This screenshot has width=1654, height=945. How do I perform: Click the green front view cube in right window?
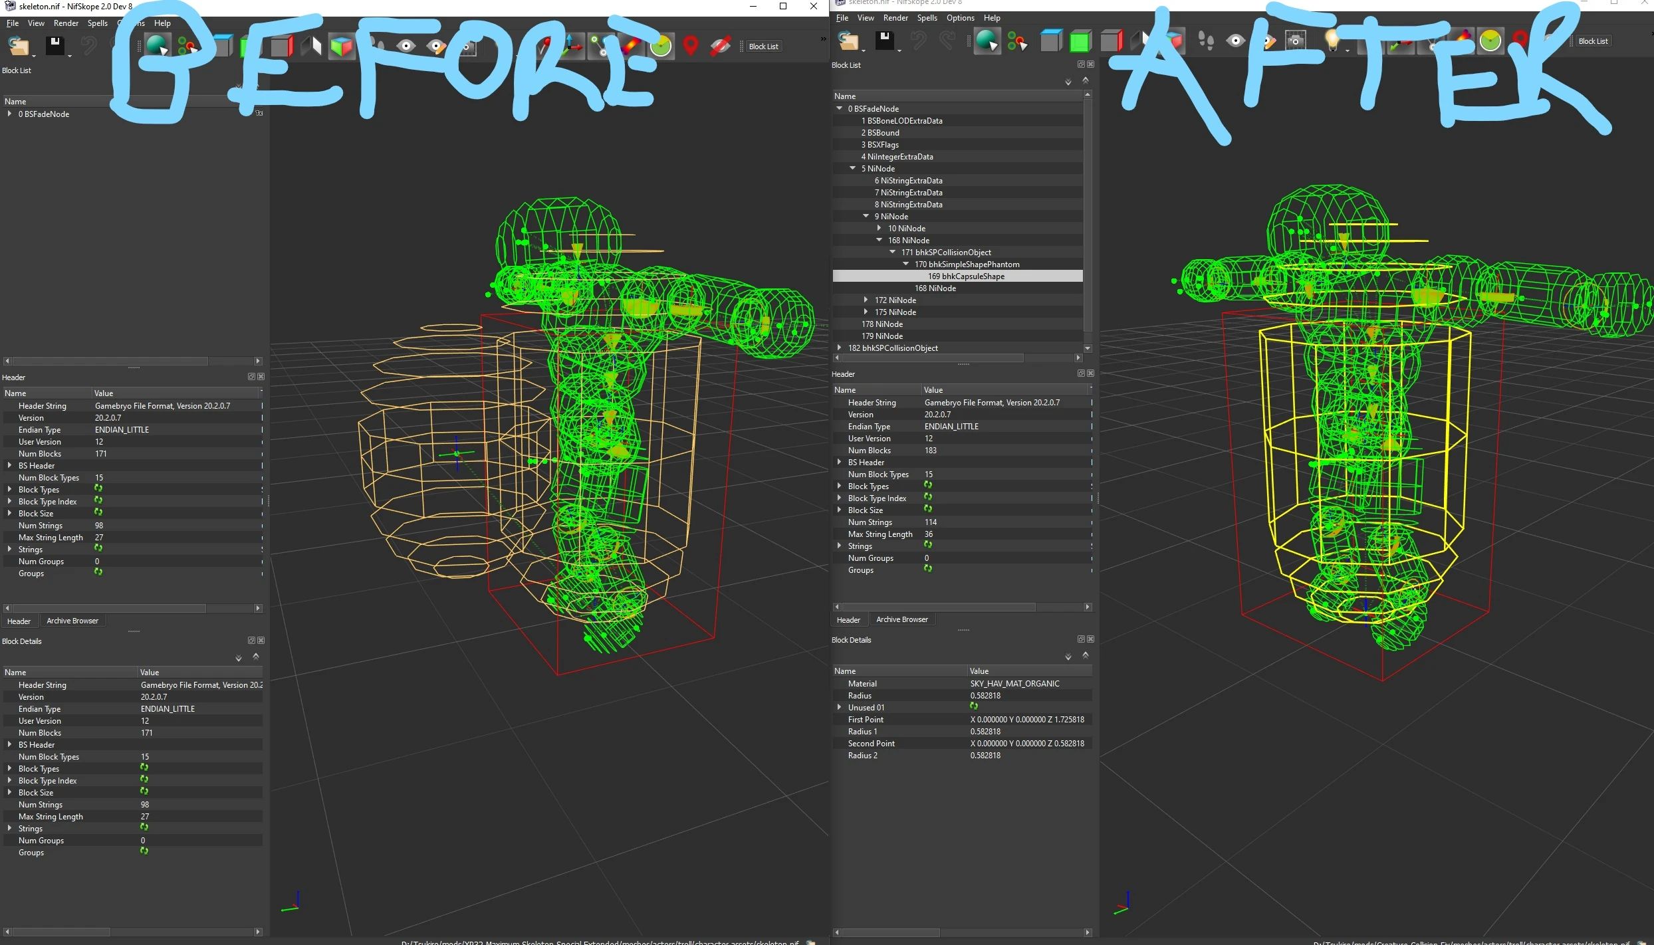point(1081,41)
